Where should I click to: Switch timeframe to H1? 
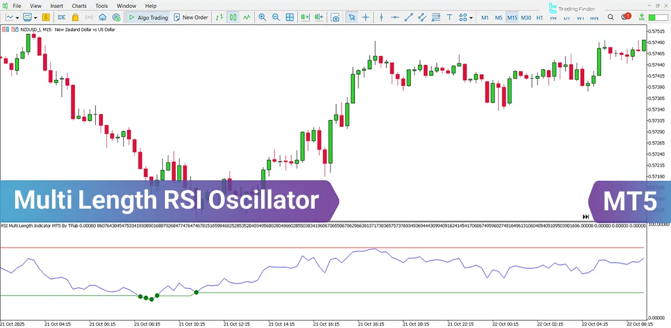point(538,17)
